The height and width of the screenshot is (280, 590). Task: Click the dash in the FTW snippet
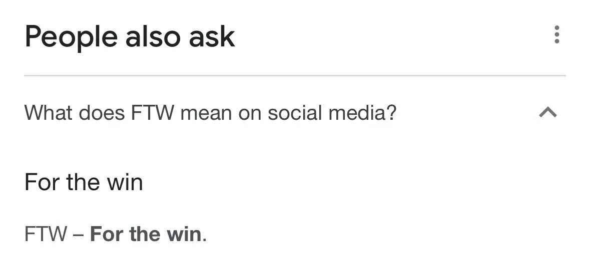tap(78, 234)
